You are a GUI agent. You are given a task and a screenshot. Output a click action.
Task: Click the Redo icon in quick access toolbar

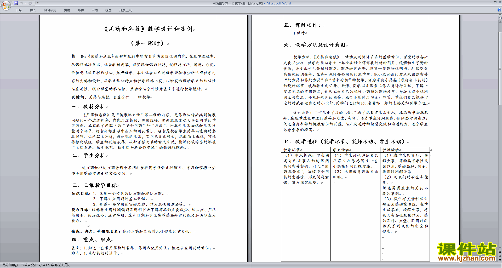(x=30, y=3)
